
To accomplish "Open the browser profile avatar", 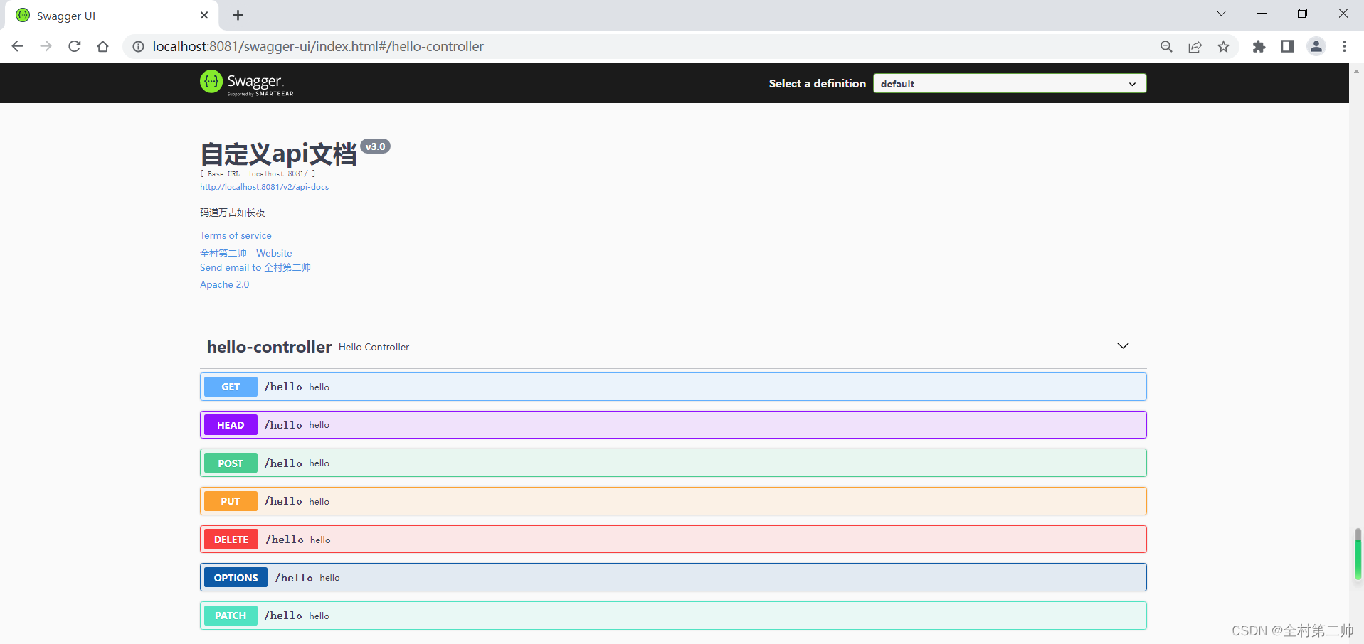I will [x=1316, y=46].
